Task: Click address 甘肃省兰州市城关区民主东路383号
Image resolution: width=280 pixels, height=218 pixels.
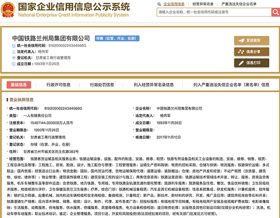Action: click(51, 152)
